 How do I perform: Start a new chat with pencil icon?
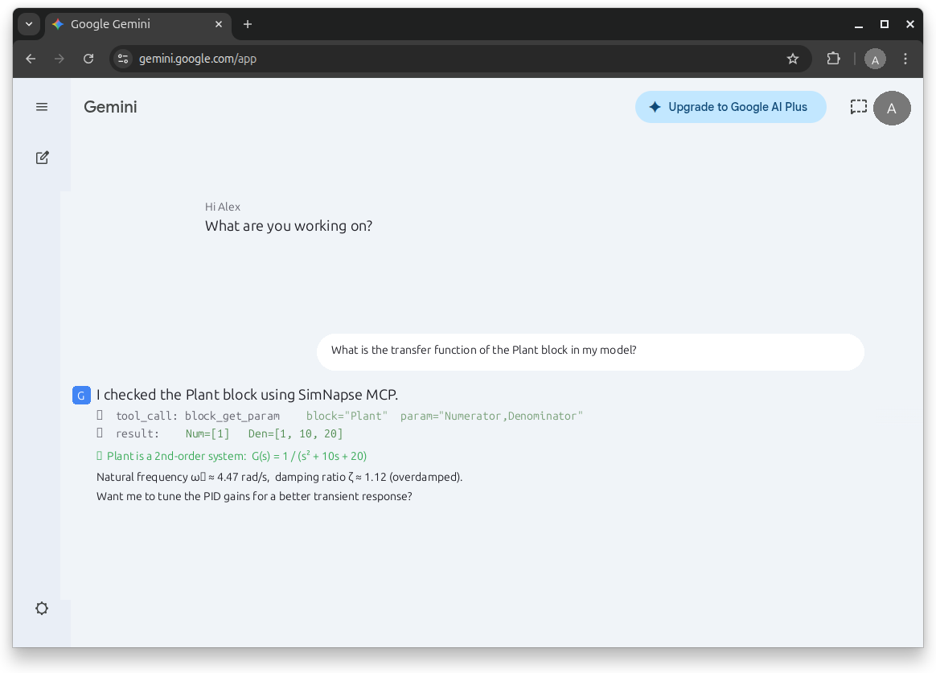point(42,158)
